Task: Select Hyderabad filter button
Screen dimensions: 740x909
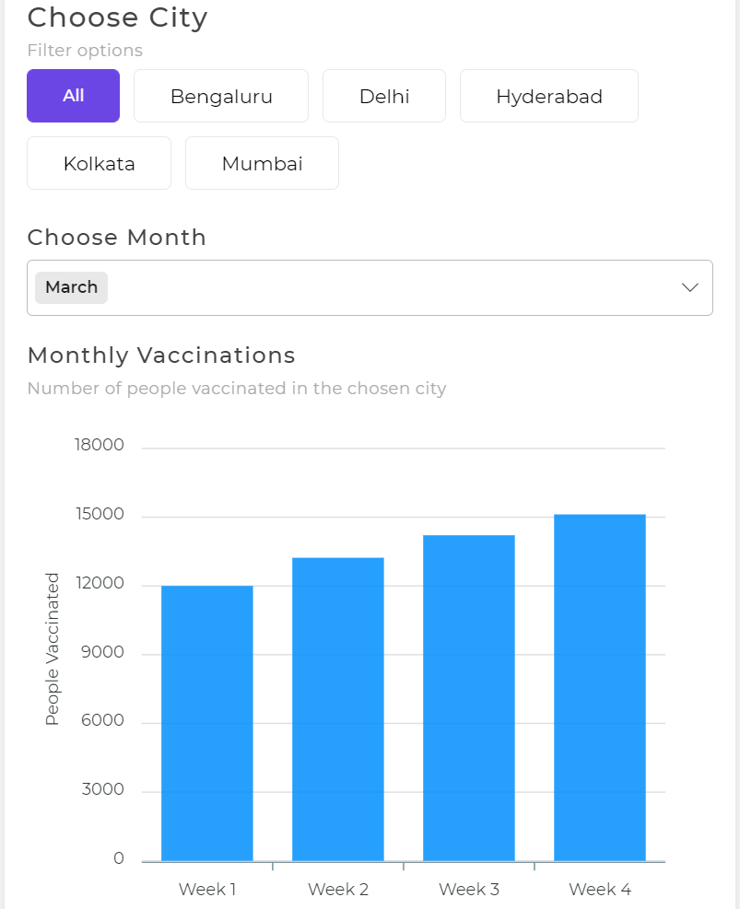Action: point(549,96)
